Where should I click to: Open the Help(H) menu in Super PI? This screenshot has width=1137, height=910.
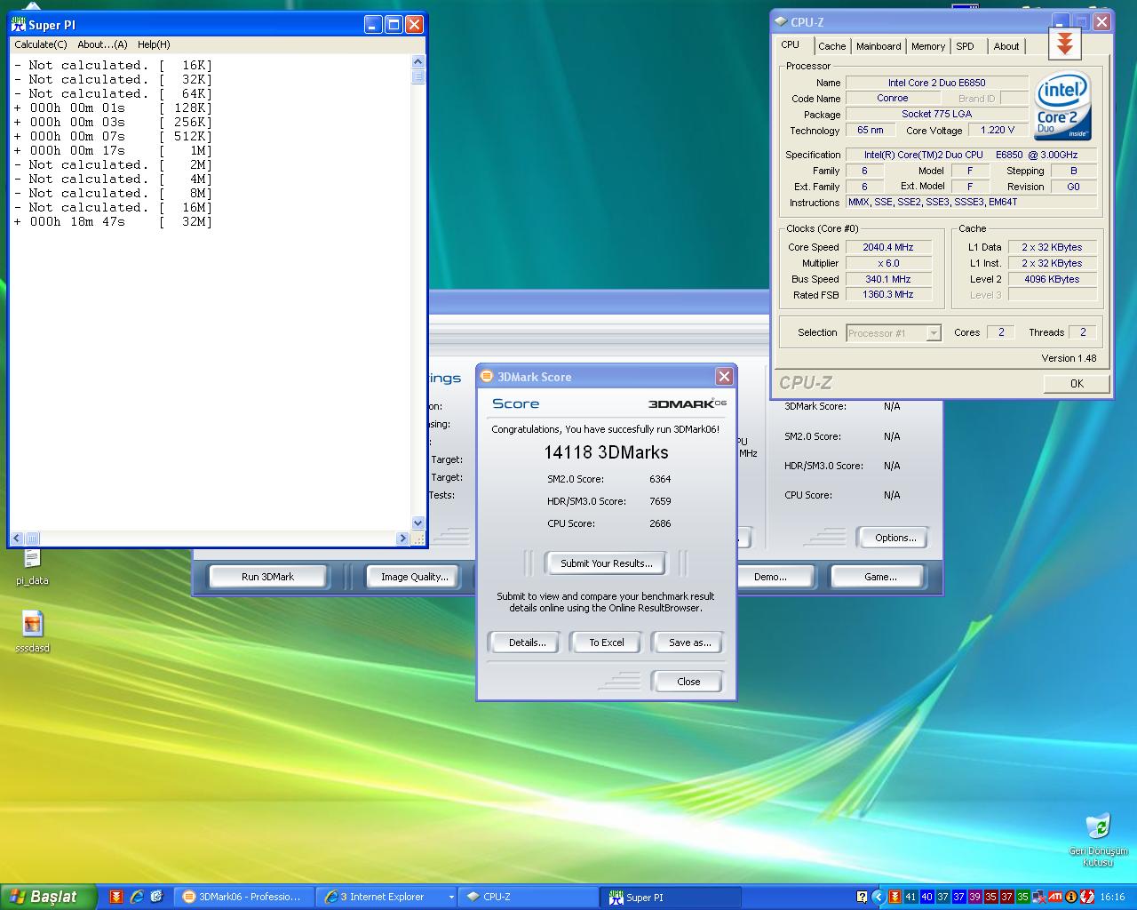tap(154, 44)
